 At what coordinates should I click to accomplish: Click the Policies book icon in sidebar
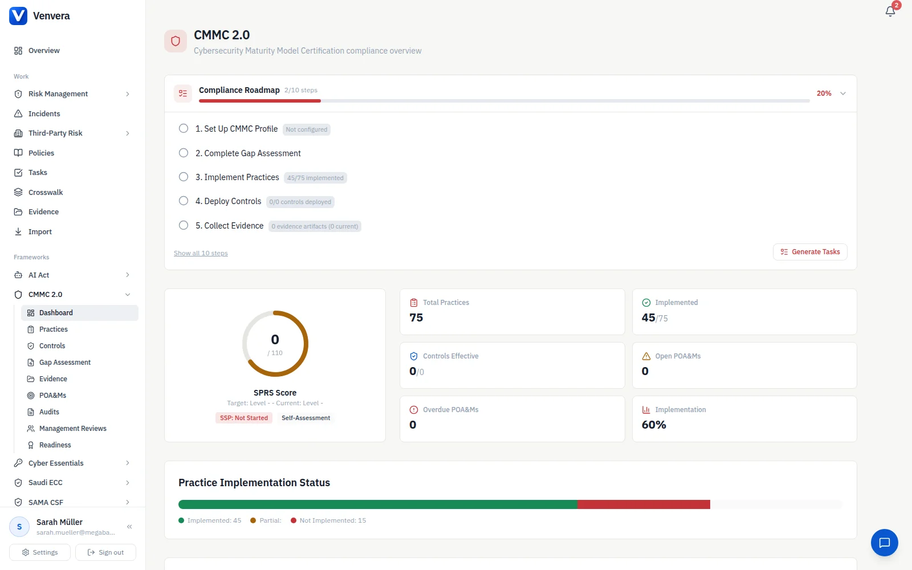(18, 153)
